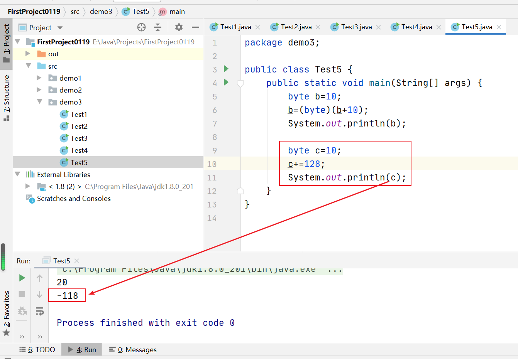Expand the out folder
The image size is (518, 359).
point(28,54)
